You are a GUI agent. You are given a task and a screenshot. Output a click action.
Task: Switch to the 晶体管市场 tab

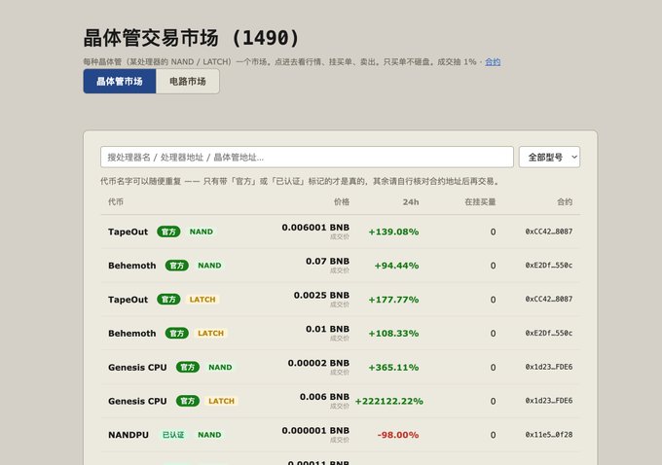click(x=120, y=82)
